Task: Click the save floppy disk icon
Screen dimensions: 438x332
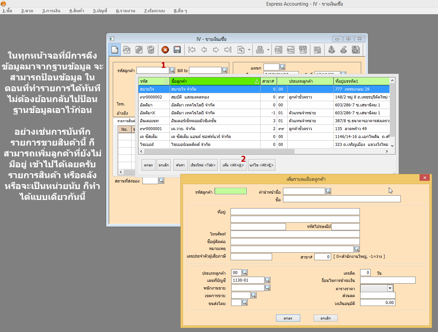Action: pos(177,50)
